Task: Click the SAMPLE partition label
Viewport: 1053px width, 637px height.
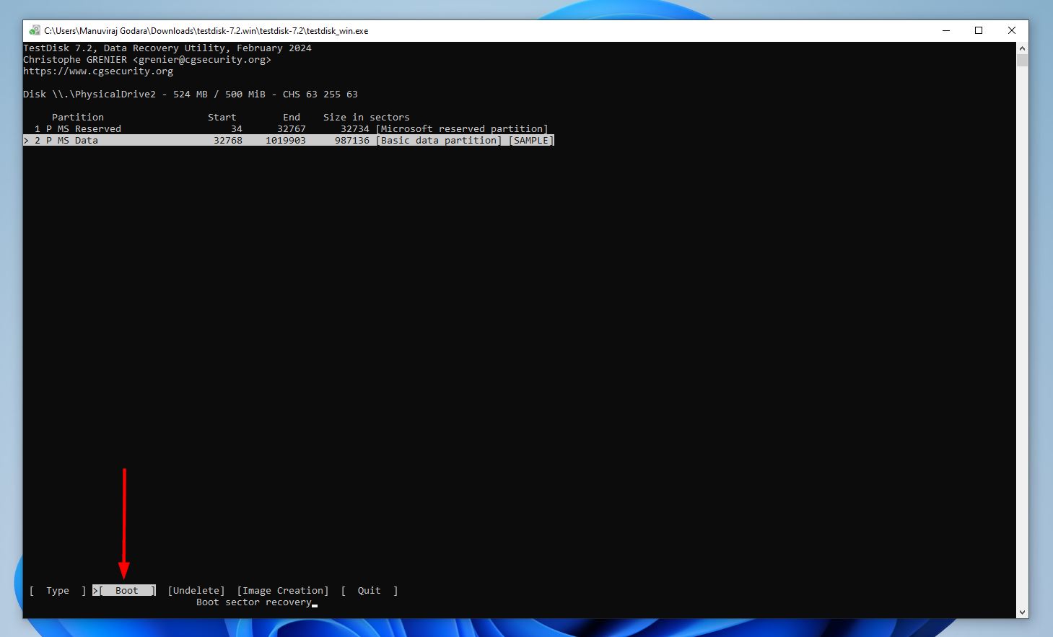Action: [531, 140]
